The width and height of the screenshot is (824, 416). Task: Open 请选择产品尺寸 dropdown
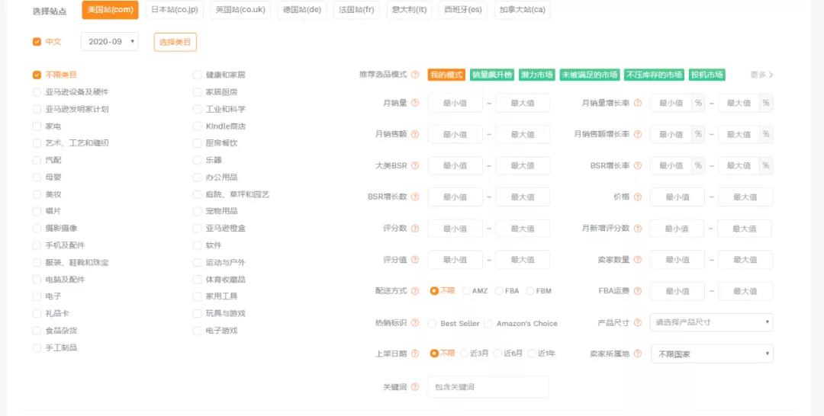coord(712,322)
